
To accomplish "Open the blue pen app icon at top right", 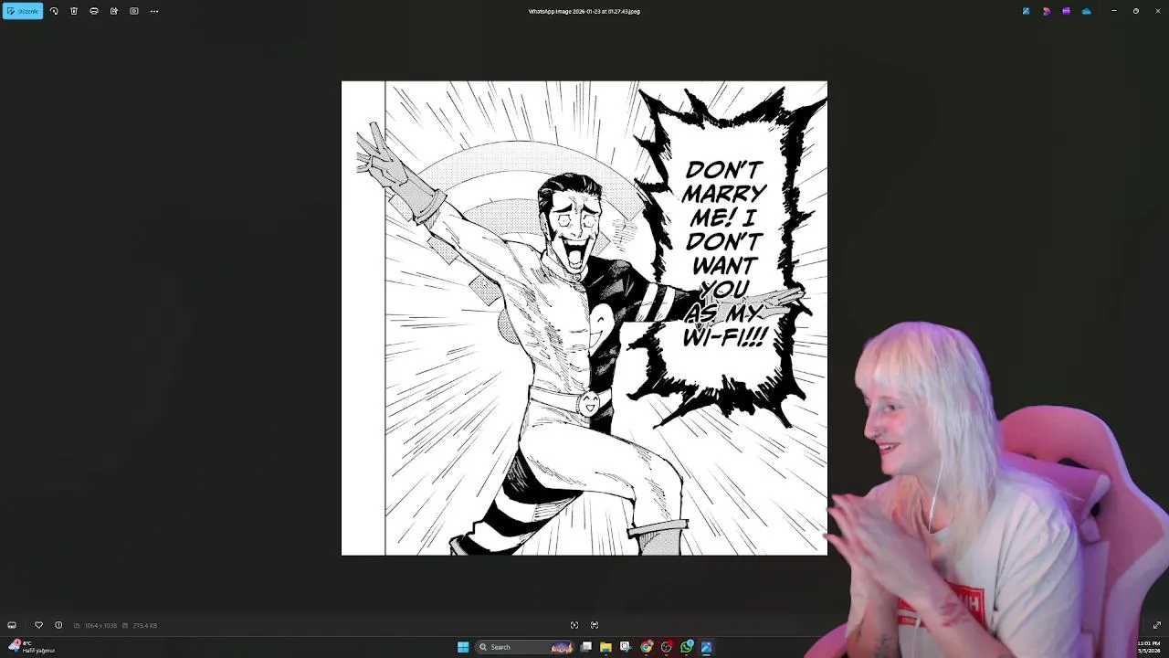I will [1026, 11].
